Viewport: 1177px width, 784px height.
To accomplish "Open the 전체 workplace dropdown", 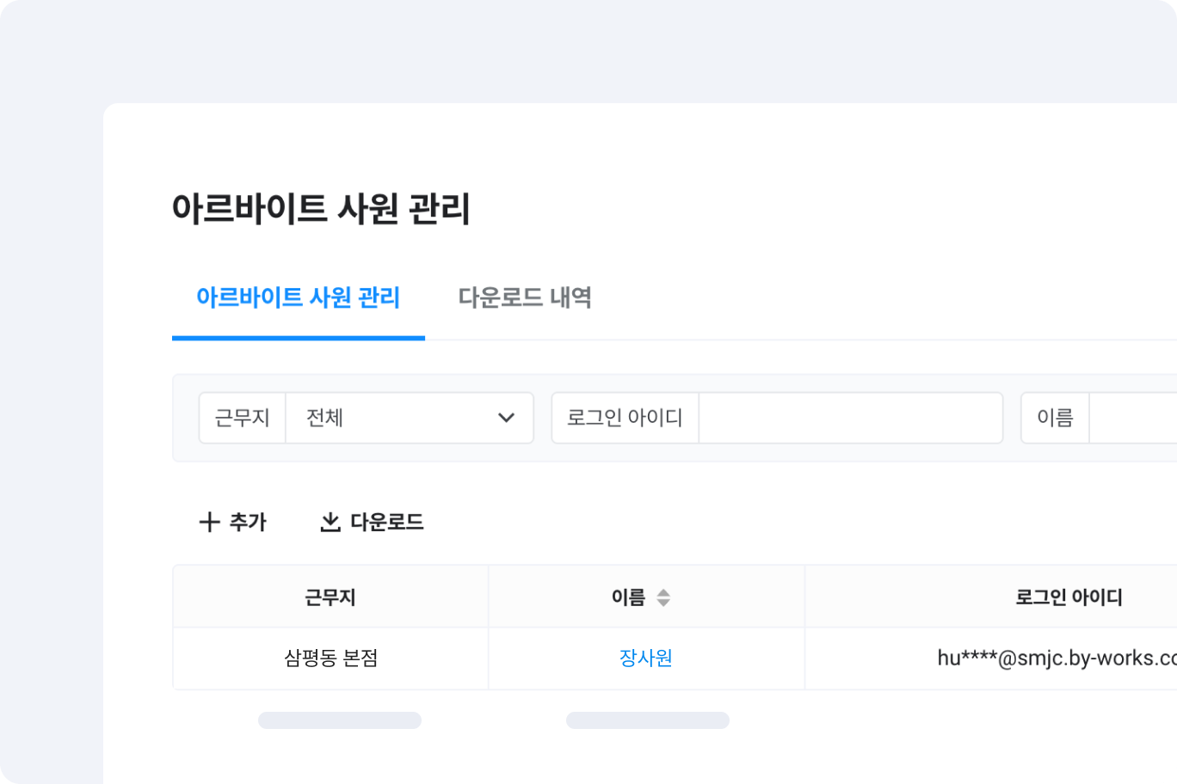I will 409,418.
